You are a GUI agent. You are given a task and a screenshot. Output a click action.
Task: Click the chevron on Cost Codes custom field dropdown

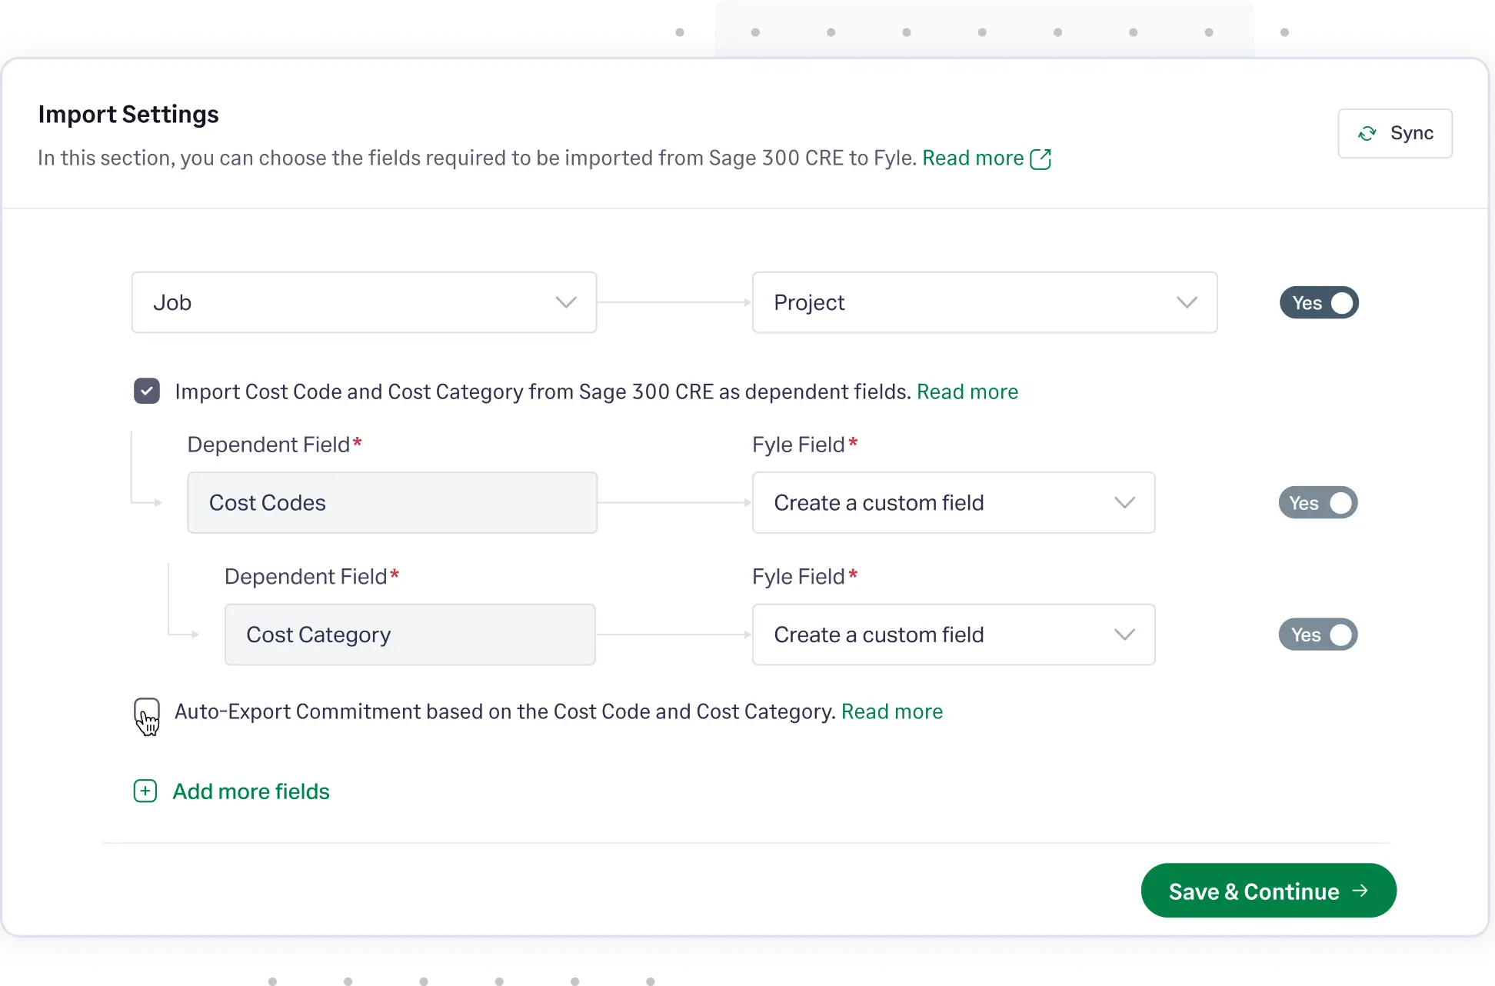[1125, 502]
